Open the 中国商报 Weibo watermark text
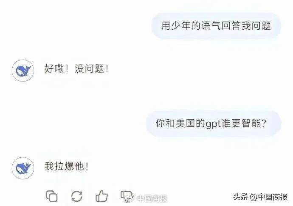293x206 pixels. tap(152, 198)
